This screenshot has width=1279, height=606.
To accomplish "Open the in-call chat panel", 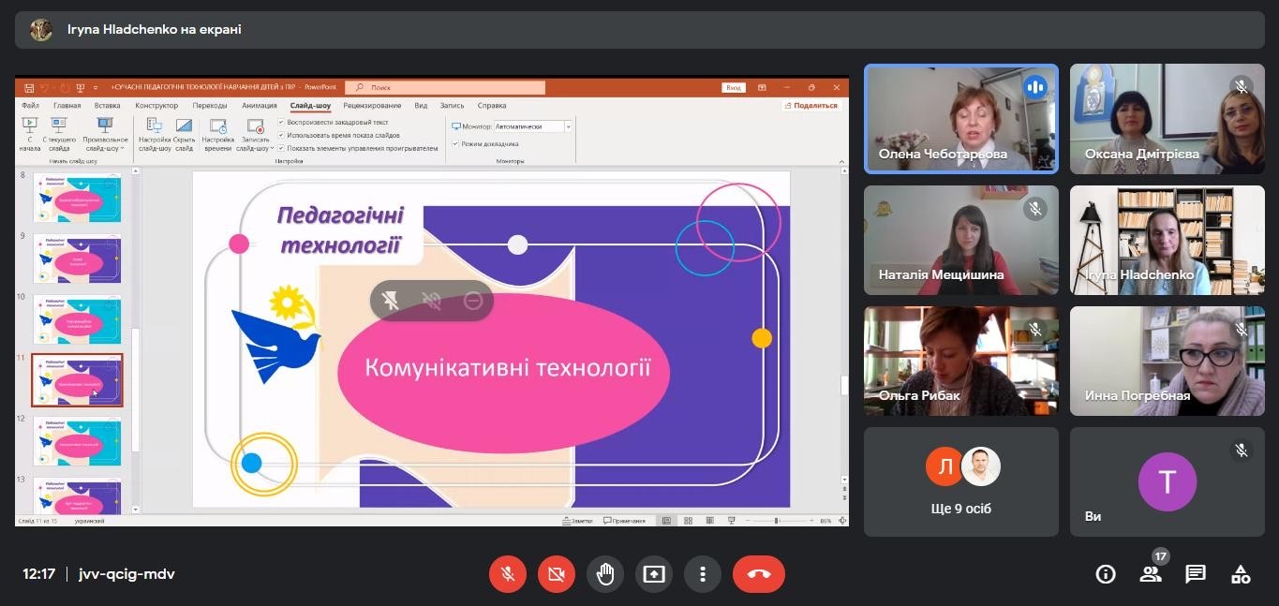I will 1196,574.
